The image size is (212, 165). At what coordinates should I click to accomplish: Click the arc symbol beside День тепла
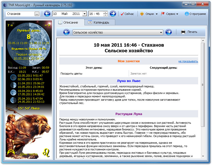click(x=11, y=152)
